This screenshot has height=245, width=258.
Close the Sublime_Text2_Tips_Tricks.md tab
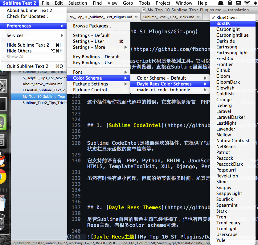click(198, 17)
